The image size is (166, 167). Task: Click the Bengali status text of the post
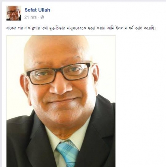pyautogui.click(x=82, y=28)
